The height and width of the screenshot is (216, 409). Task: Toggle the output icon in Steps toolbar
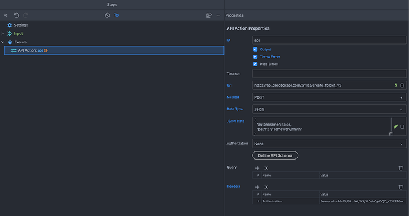pos(116,15)
